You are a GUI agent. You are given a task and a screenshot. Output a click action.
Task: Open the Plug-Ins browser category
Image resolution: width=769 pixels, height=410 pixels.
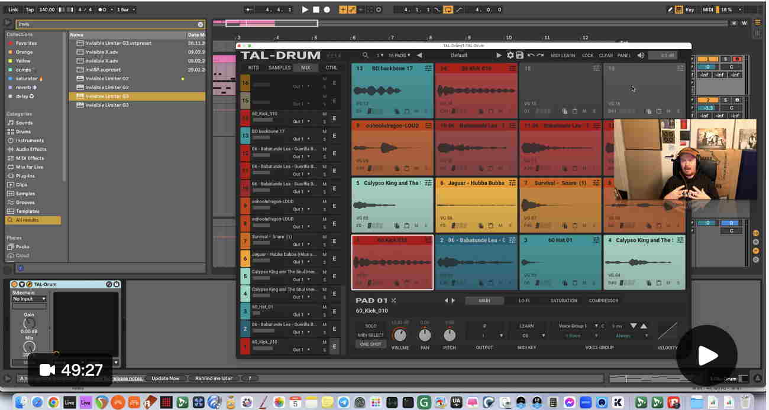click(25, 176)
